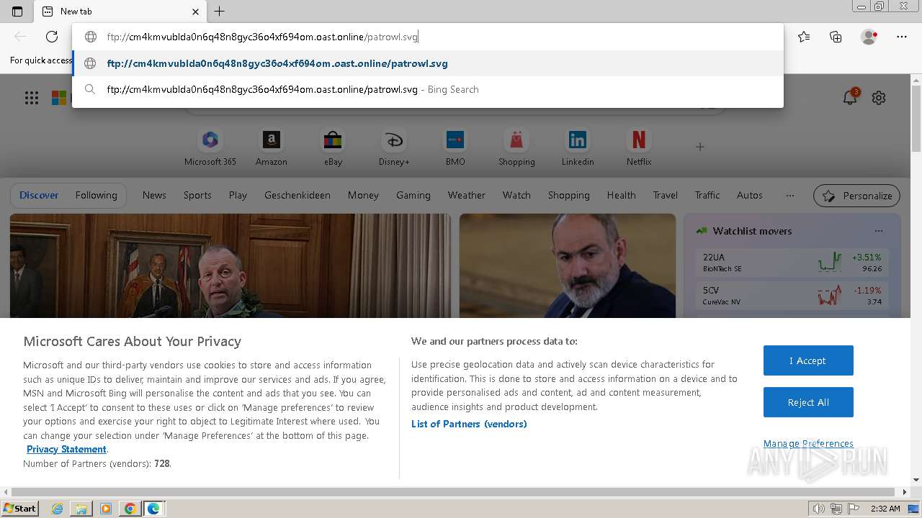Open Watchlist movers options menu
922x518 pixels.
coord(878,231)
